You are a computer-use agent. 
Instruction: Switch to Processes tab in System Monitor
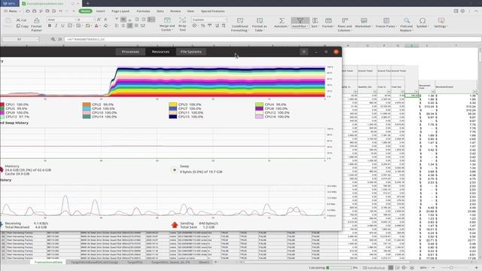pyautogui.click(x=130, y=52)
